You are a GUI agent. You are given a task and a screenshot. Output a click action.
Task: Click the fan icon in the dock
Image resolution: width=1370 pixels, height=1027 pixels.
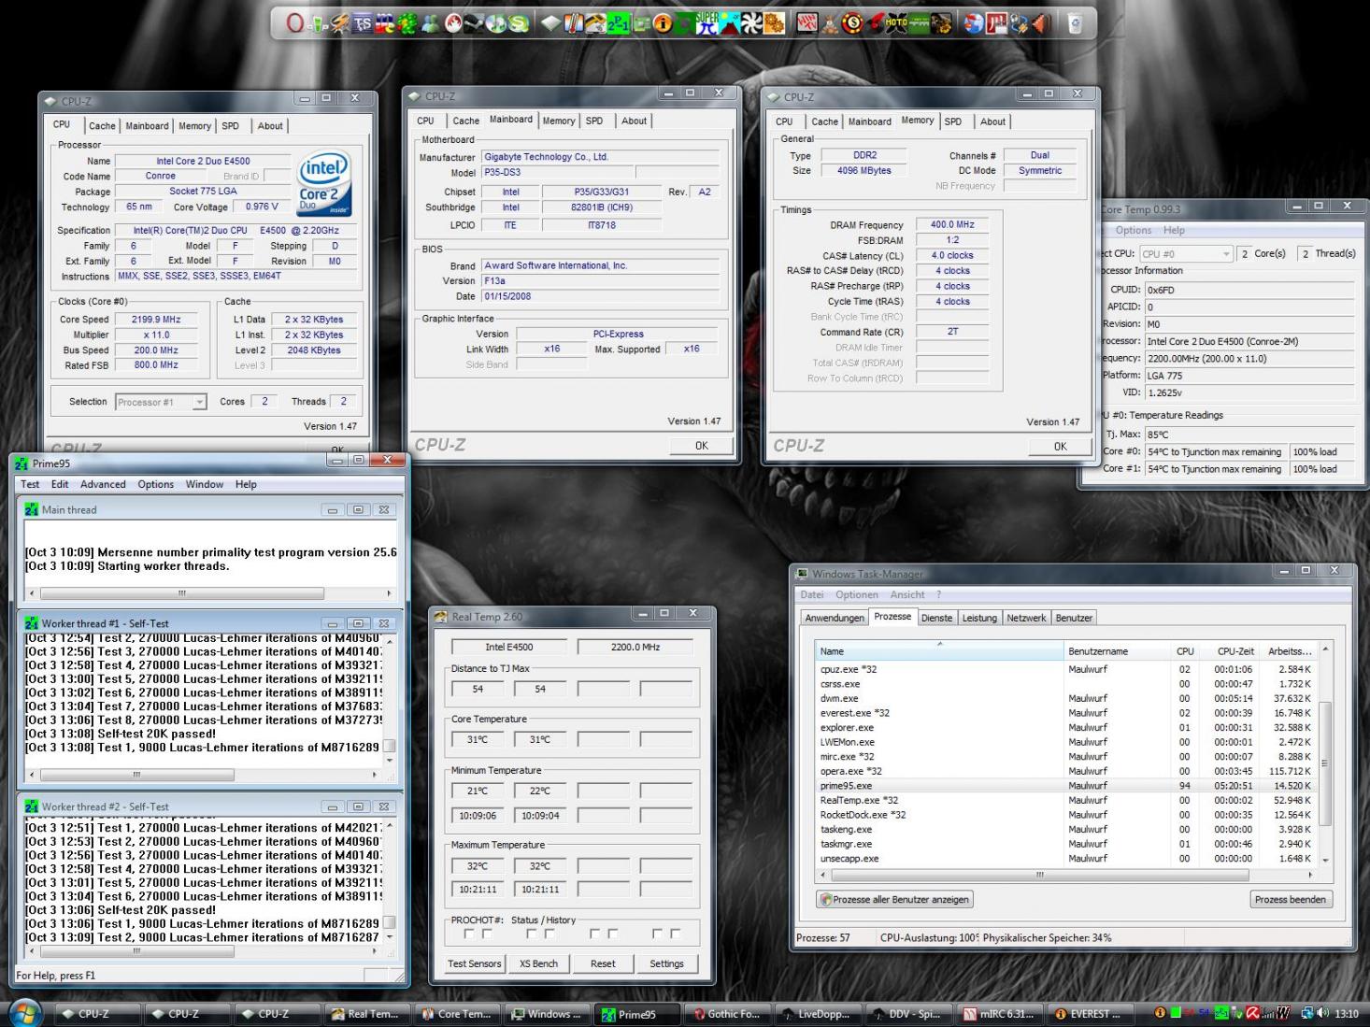click(752, 23)
